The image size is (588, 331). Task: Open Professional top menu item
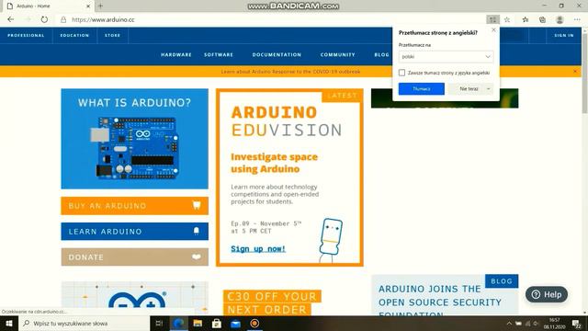point(26,35)
